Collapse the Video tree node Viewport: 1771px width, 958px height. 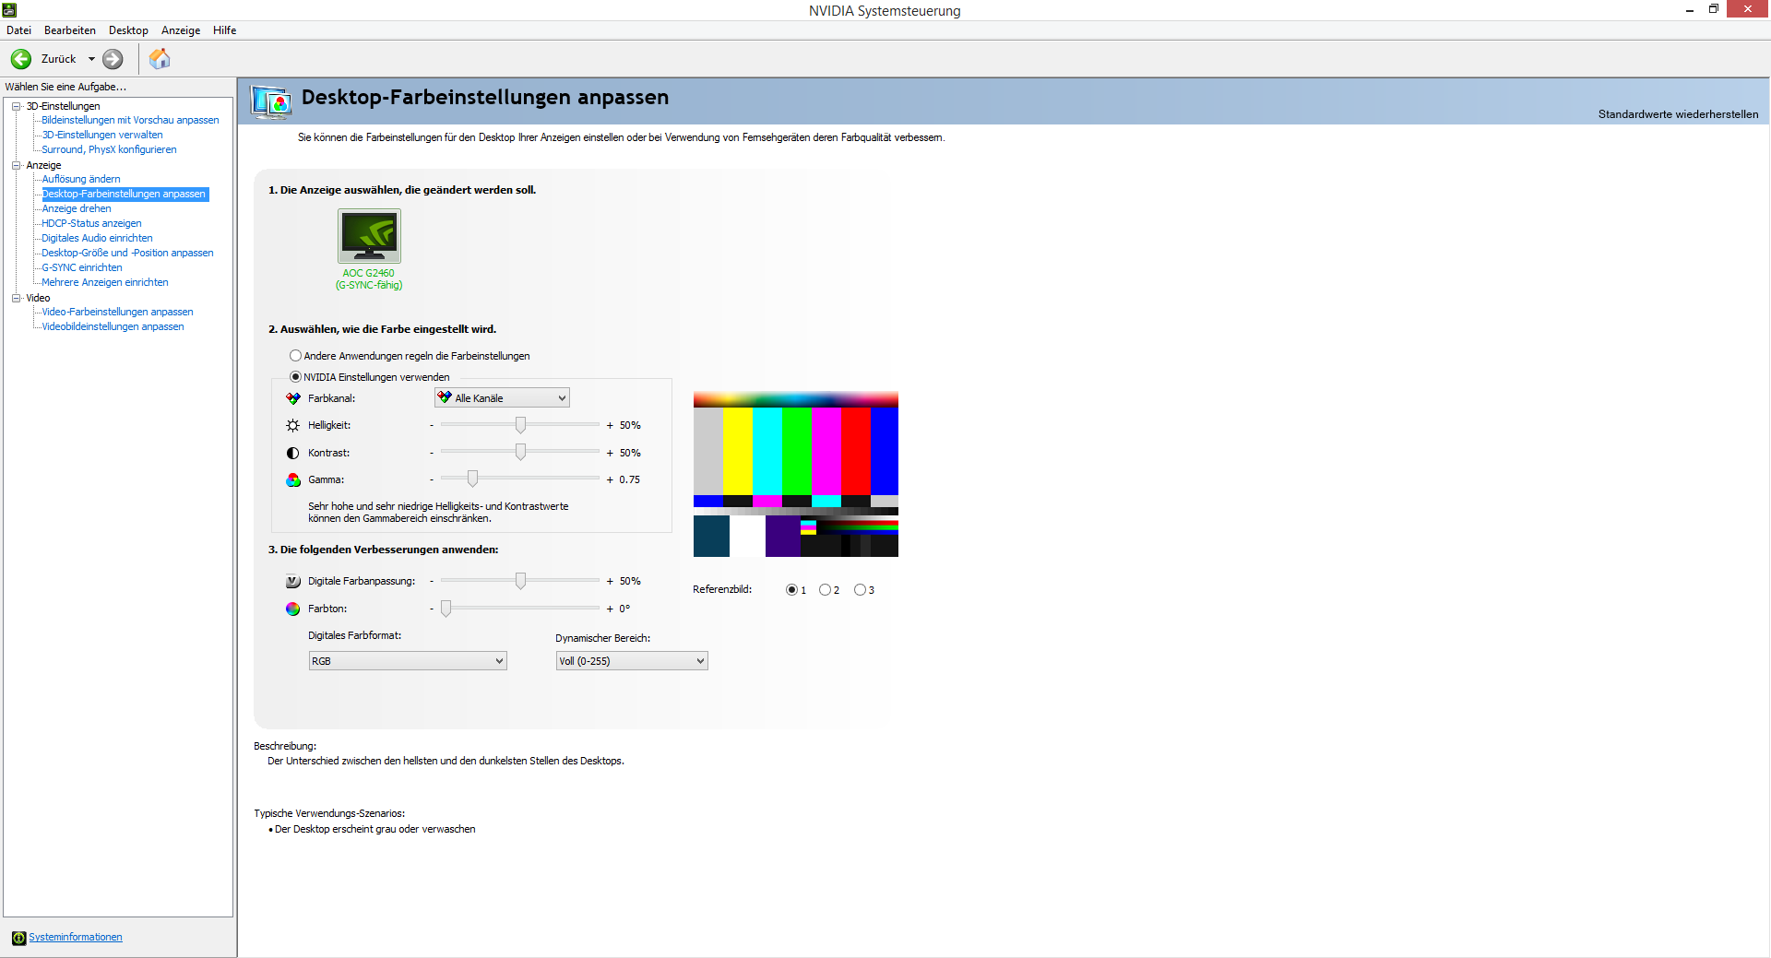(16, 298)
